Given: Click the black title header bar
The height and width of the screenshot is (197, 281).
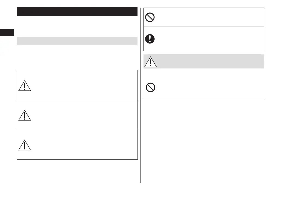Looking at the screenshot, I should (77, 12).
